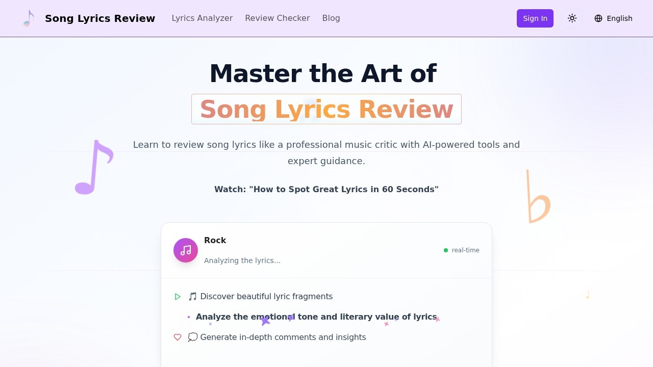The width and height of the screenshot is (653, 367).
Task: Click the real-time label
Action: click(465, 250)
